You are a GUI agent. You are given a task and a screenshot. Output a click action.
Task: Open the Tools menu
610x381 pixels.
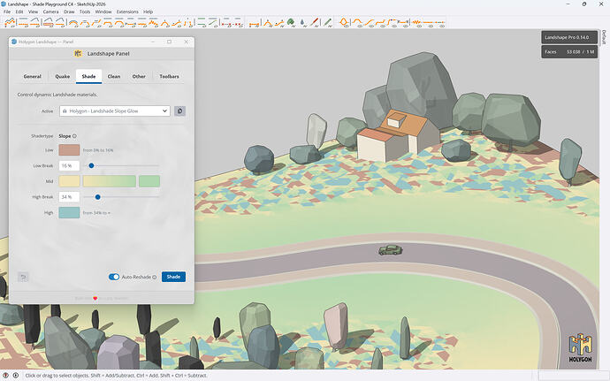[85, 11]
